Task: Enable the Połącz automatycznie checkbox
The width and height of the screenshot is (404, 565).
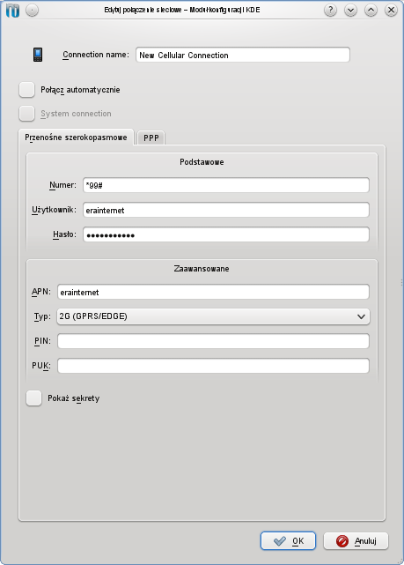Action: point(27,90)
